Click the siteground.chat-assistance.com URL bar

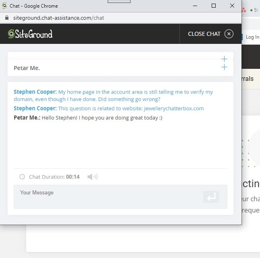[x=59, y=18]
